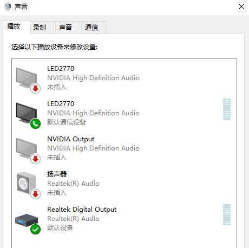Click the unplugged LED2770 monitor icon

click(x=28, y=80)
